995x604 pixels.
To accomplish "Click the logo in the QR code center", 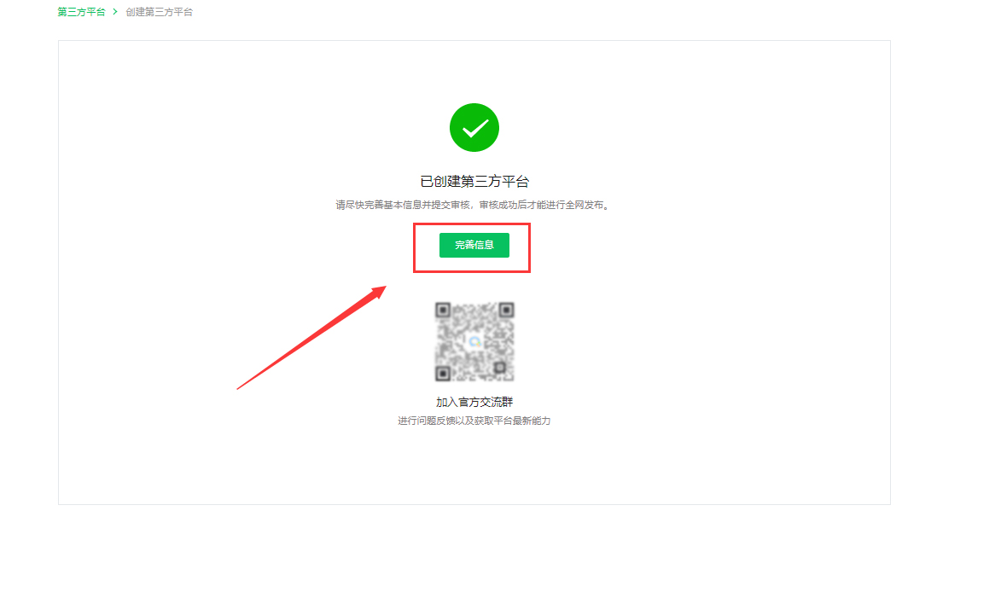I will (474, 342).
